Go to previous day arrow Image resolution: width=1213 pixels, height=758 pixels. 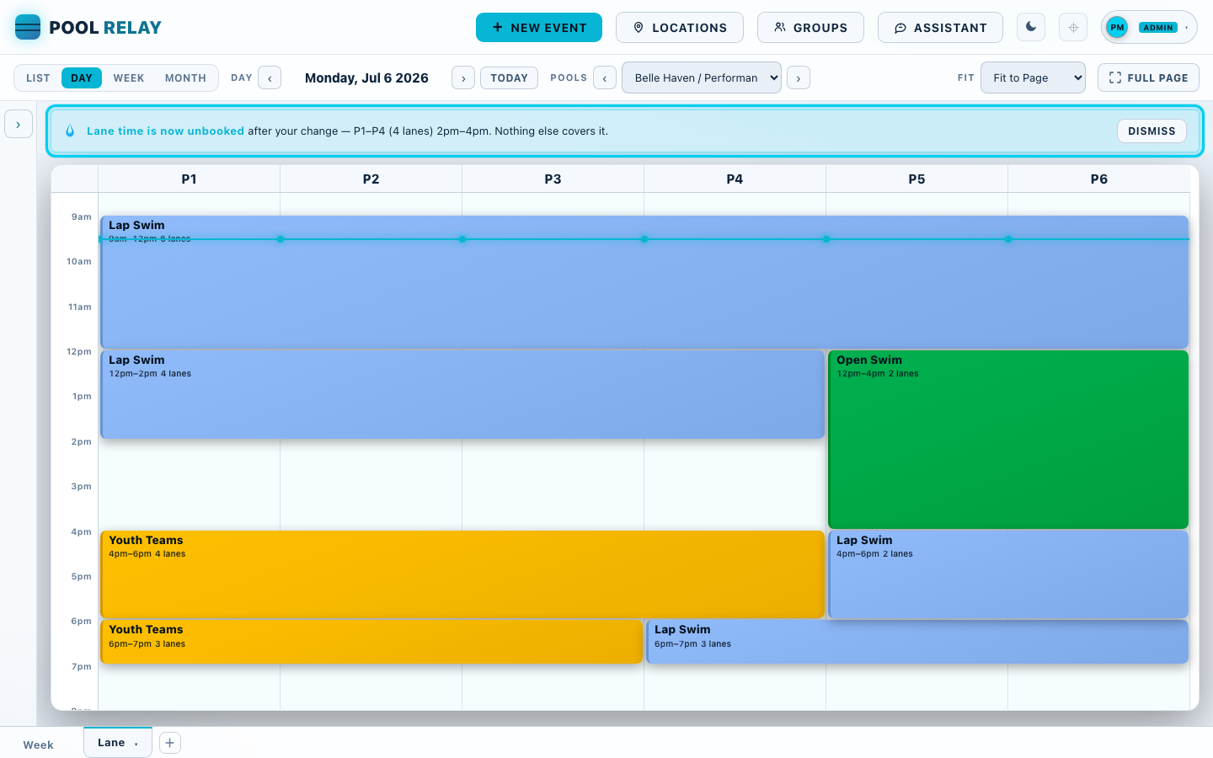click(x=270, y=77)
